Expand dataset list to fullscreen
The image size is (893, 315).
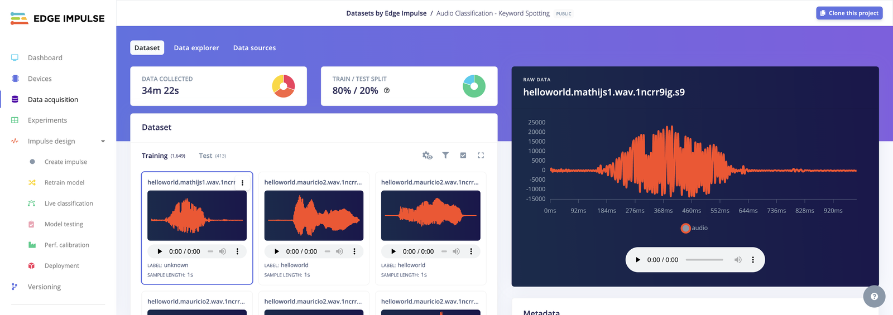click(x=481, y=156)
